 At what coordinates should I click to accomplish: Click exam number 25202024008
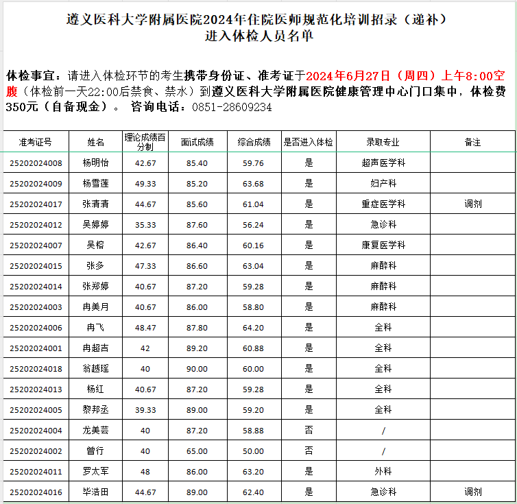(36, 163)
